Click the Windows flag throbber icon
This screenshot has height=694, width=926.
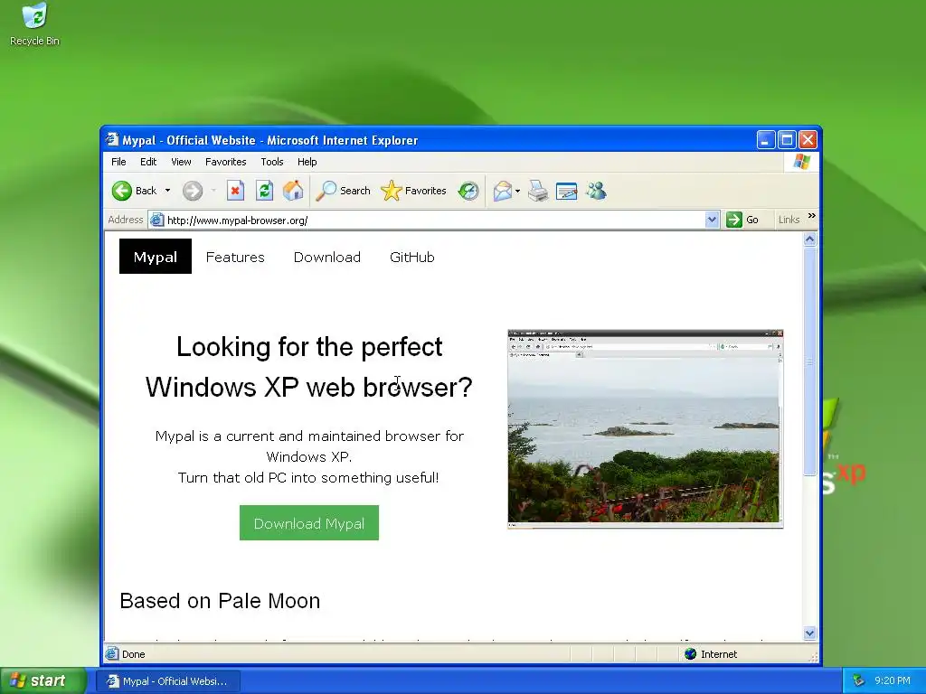[801, 162]
